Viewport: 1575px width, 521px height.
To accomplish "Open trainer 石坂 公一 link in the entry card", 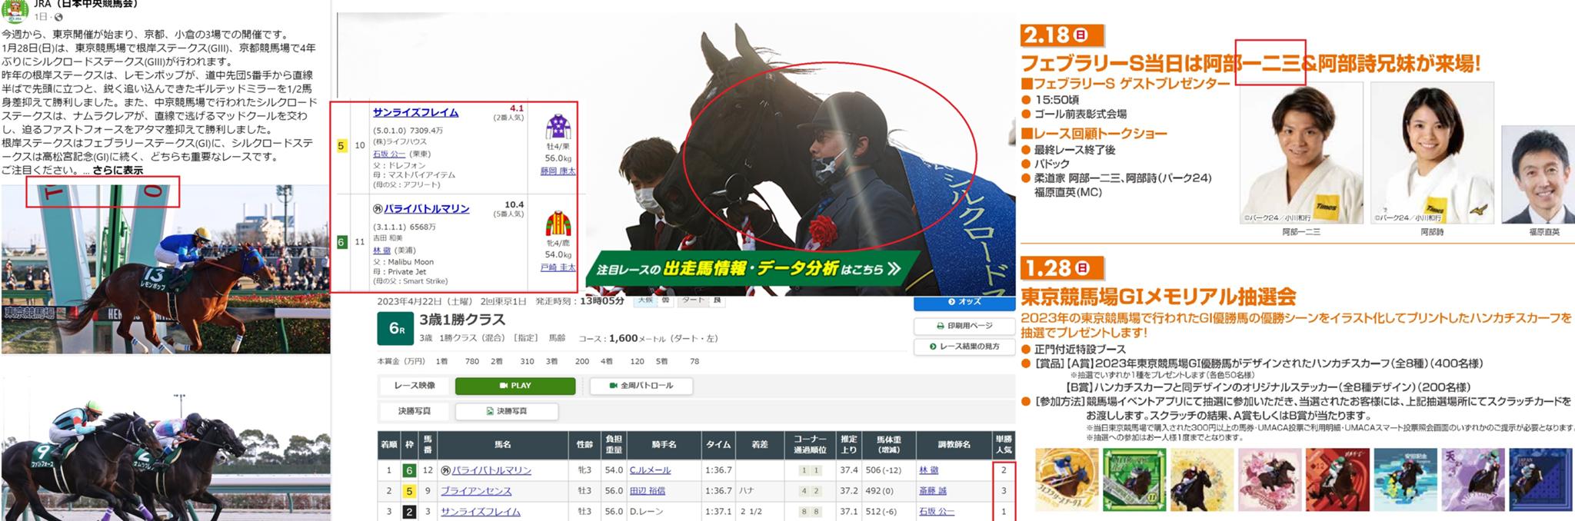I will pos(390,154).
